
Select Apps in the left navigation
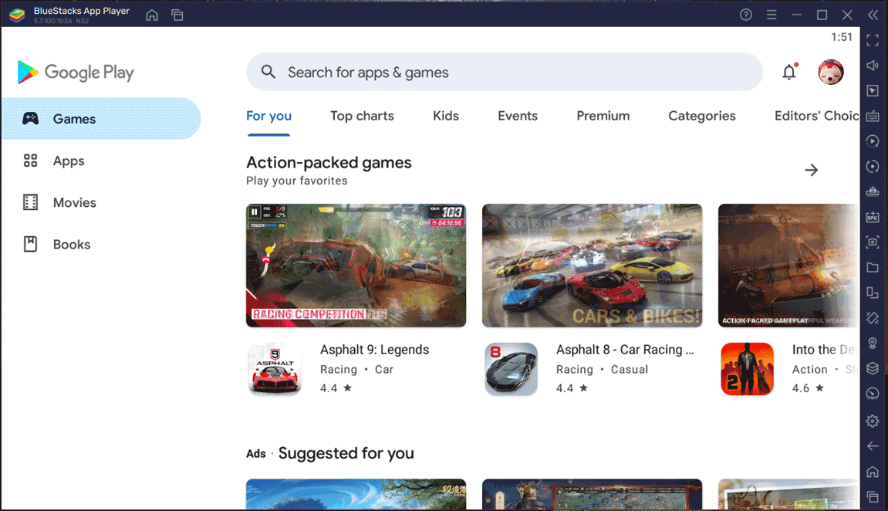point(69,161)
